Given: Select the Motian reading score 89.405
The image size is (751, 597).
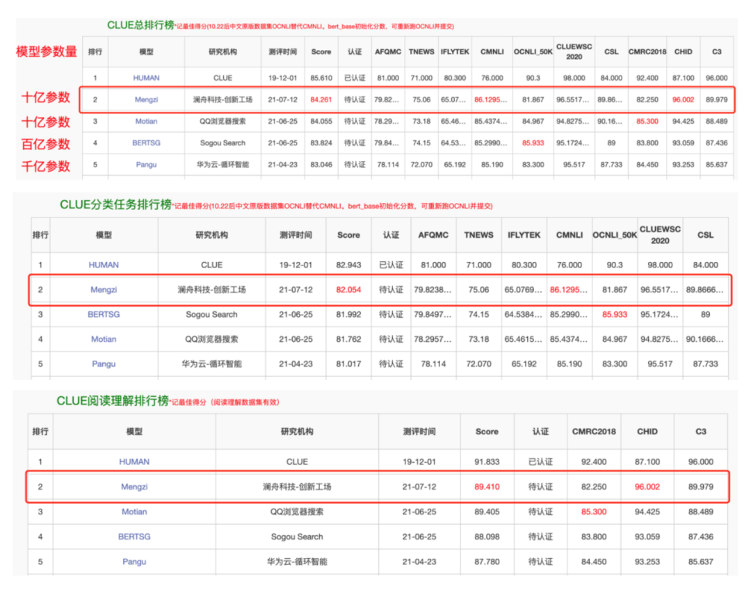Looking at the screenshot, I should coord(487,512).
